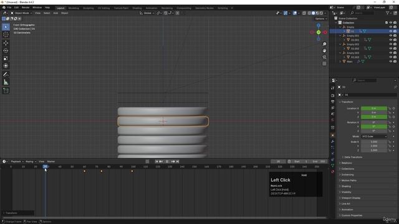Animate Location X keyframe diamond
Screen dimensions: 399x224
point(393,108)
